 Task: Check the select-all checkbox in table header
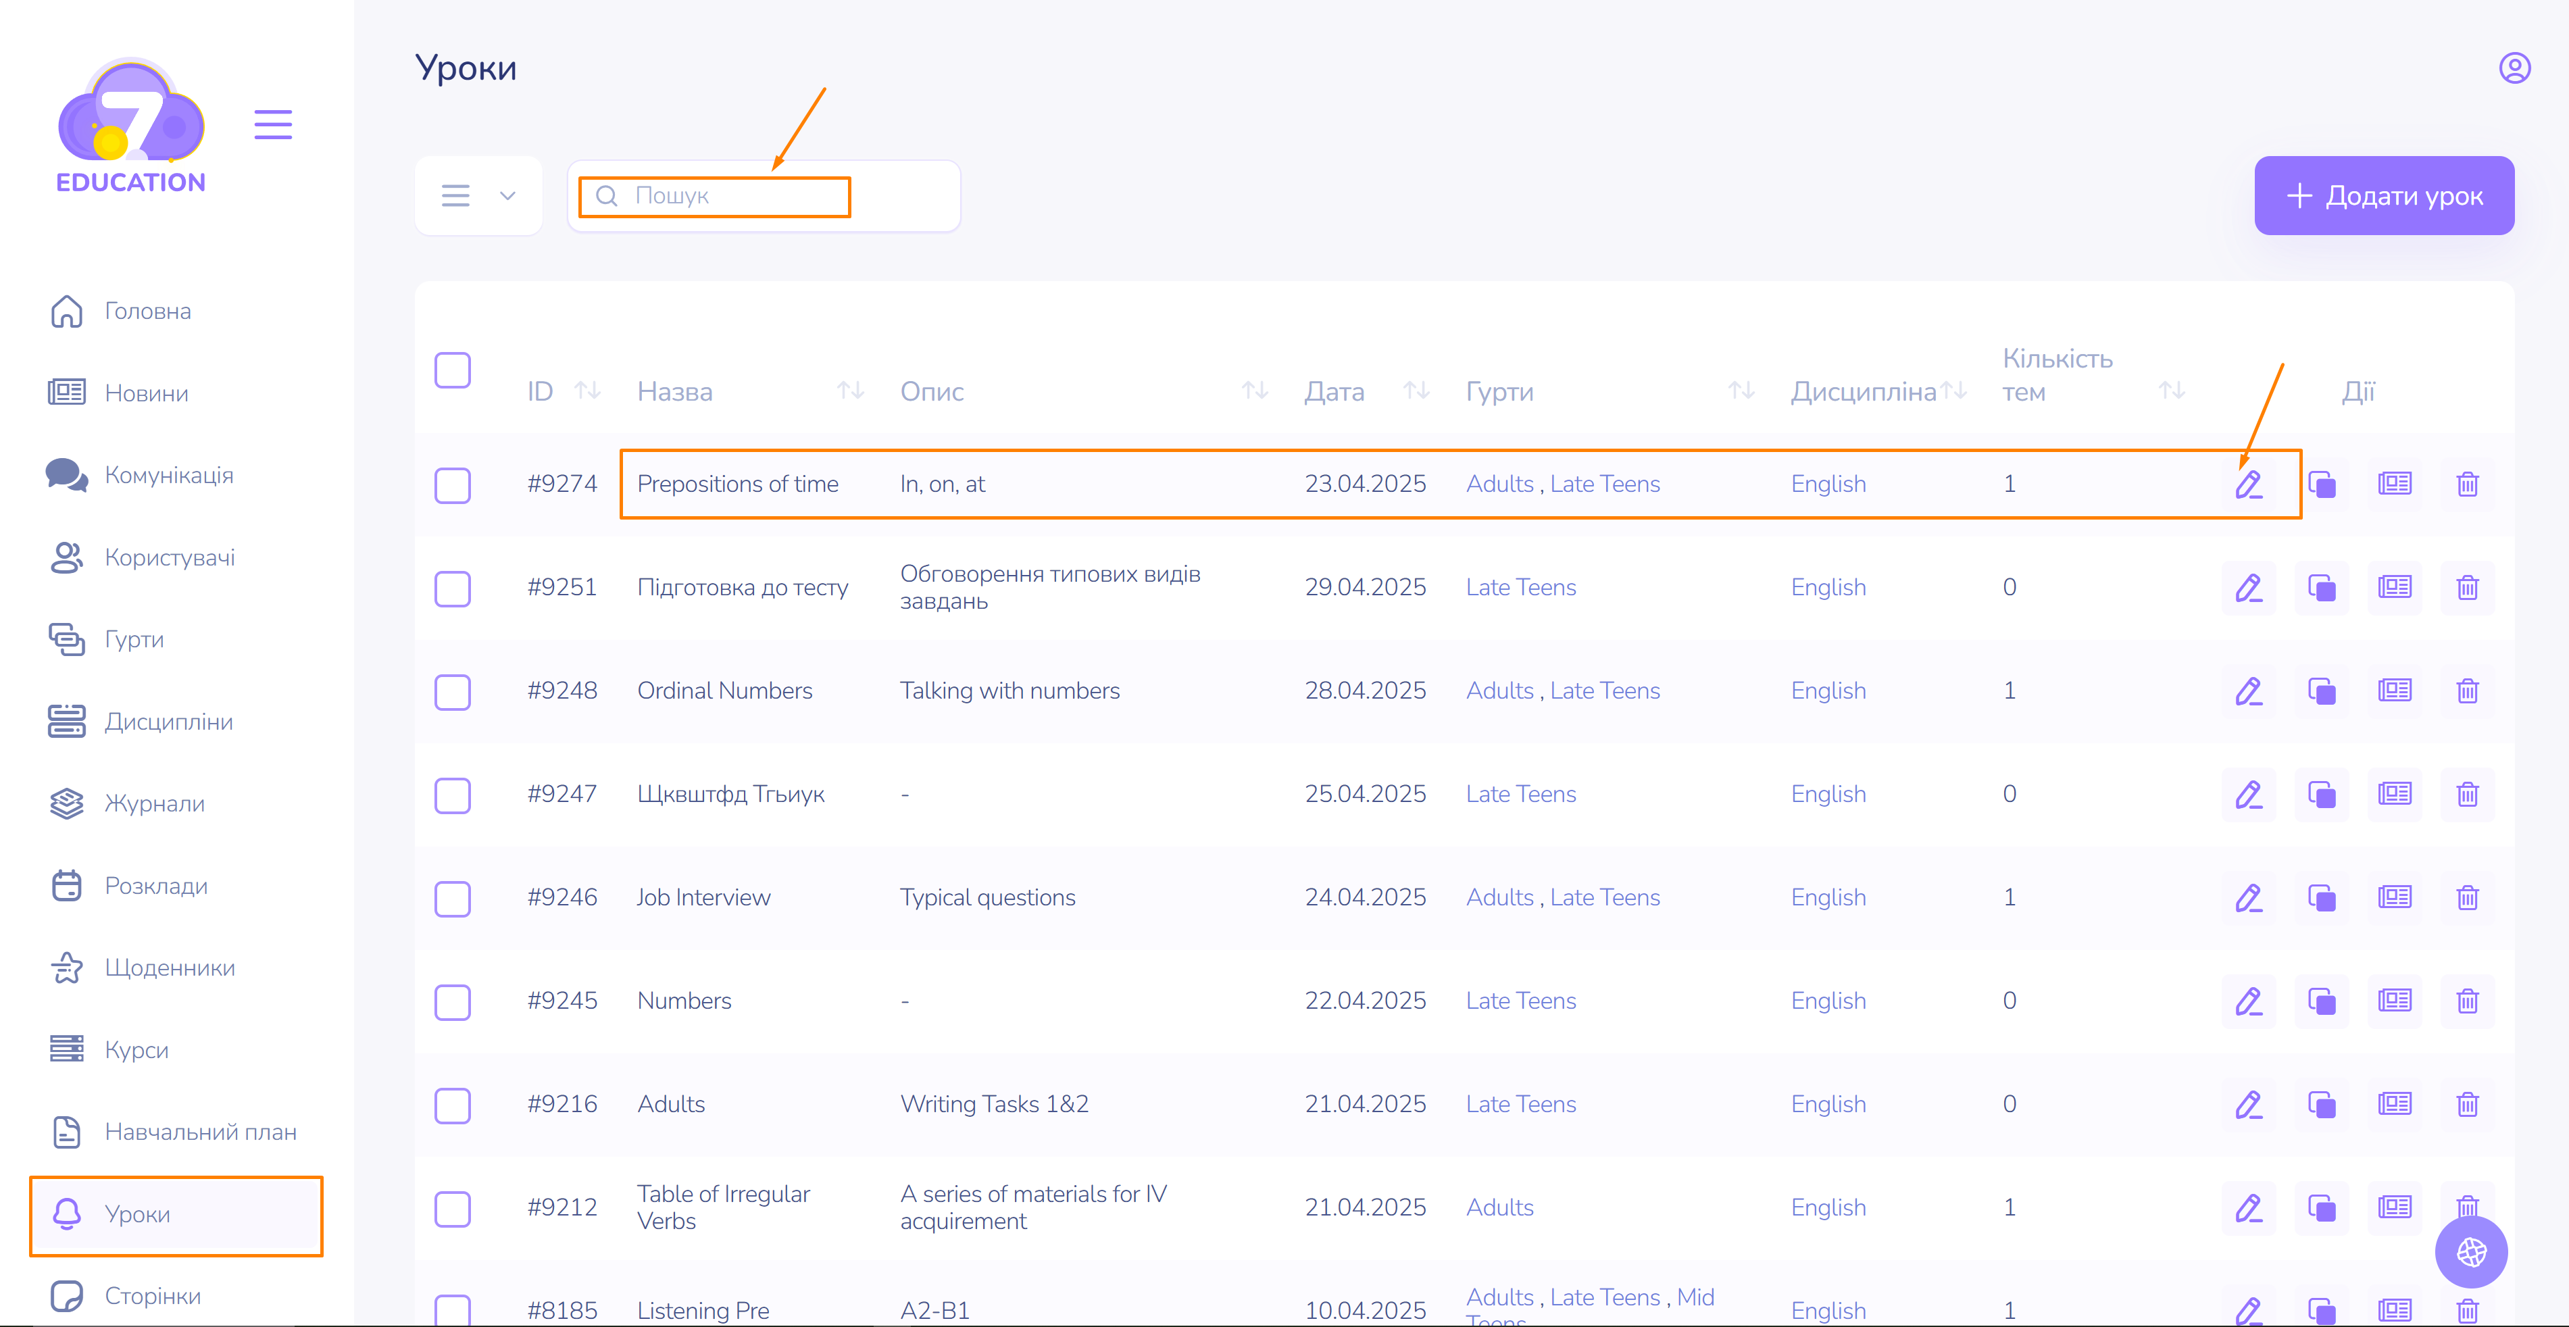[x=452, y=371]
